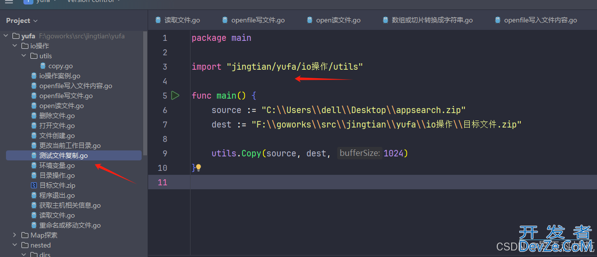
Task: Collapse the nested folder
Action: coord(14,245)
